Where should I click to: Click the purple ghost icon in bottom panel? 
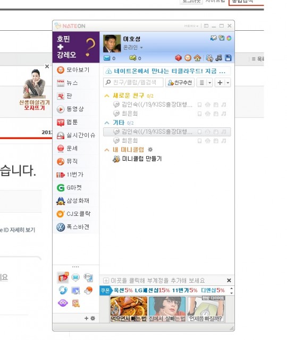[x=63, y=303]
